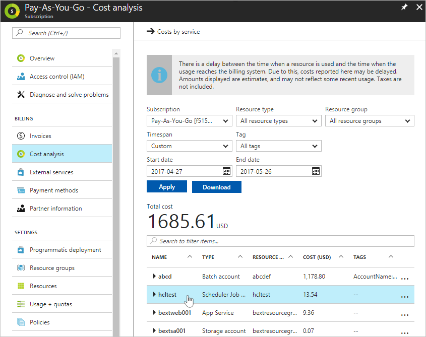Open Payment methods menu item
426x337 pixels.
62,190
